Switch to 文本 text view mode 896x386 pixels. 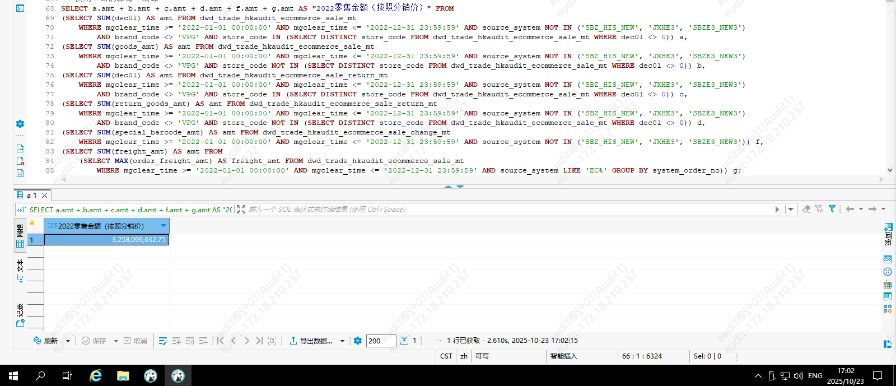click(x=20, y=271)
